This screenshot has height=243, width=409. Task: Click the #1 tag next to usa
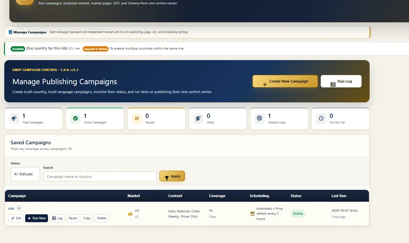[x=19, y=208]
